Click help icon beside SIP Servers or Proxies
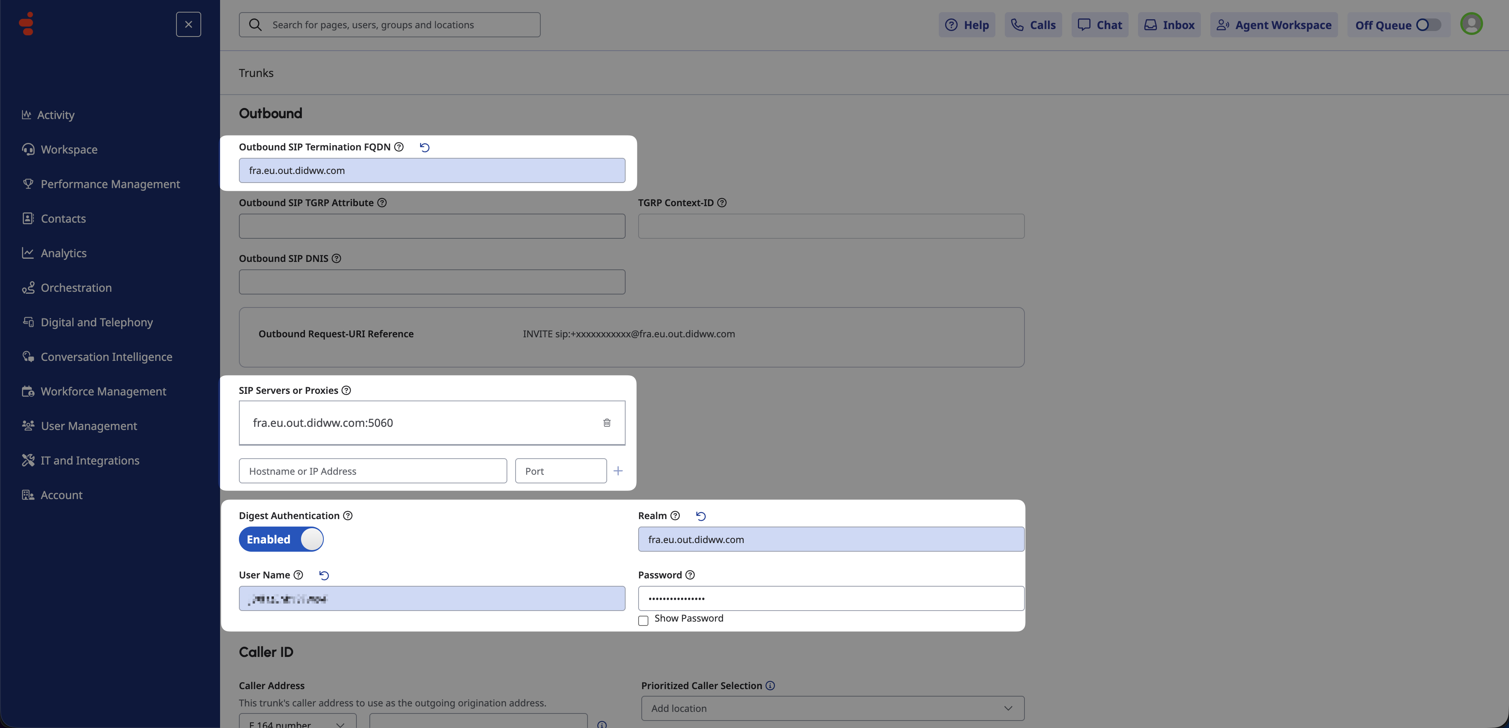1509x728 pixels. 346,390
